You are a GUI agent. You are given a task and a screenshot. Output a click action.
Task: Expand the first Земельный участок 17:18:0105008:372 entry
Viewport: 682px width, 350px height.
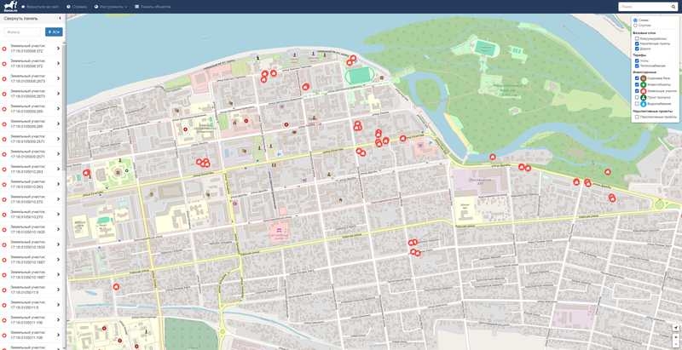[x=58, y=49]
